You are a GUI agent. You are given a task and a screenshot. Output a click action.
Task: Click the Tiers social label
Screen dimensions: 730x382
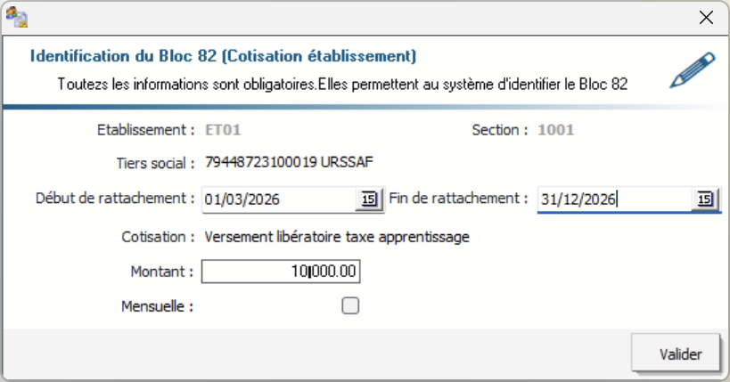pos(155,163)
